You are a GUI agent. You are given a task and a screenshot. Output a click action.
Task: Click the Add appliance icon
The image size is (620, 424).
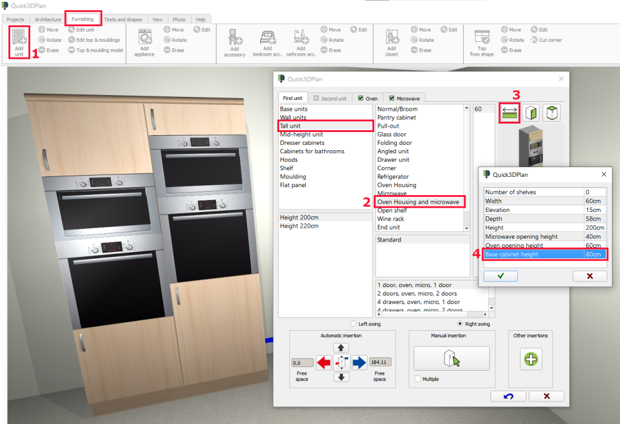[x=144, y=42]
